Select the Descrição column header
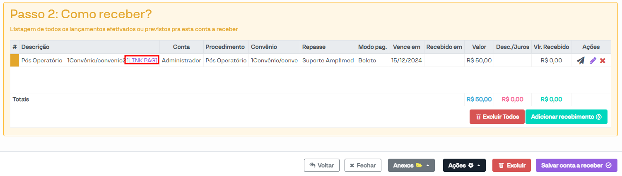 pos(36,47)
